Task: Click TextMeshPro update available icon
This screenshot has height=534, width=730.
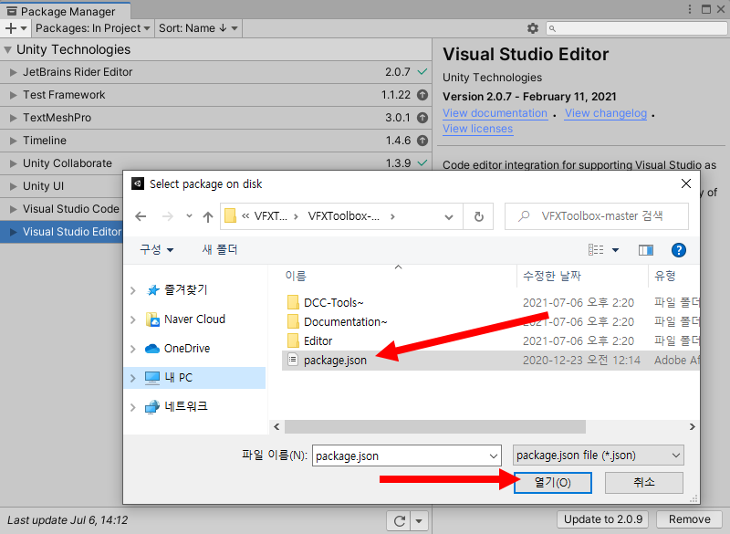Action: (422, 118)
